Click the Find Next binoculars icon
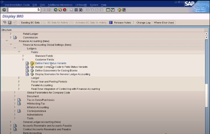 coord(81,10)
